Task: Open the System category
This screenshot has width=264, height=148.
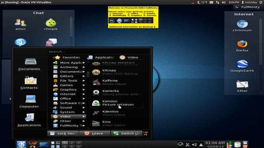Action: (69, 112)
